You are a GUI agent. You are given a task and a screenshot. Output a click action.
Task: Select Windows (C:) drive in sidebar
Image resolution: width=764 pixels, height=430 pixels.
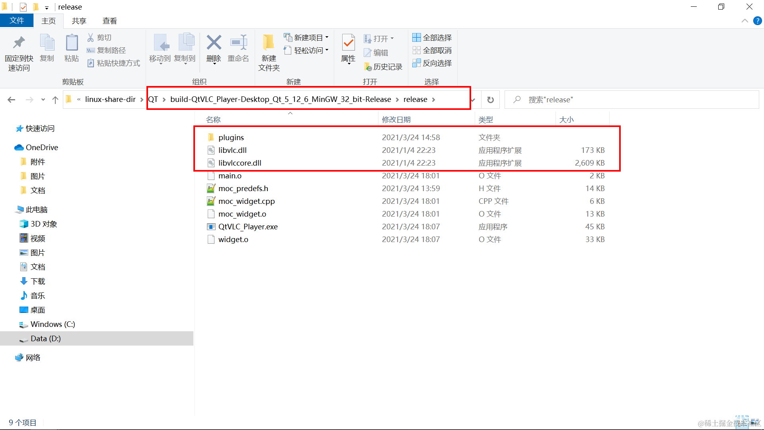coord(53,324)
